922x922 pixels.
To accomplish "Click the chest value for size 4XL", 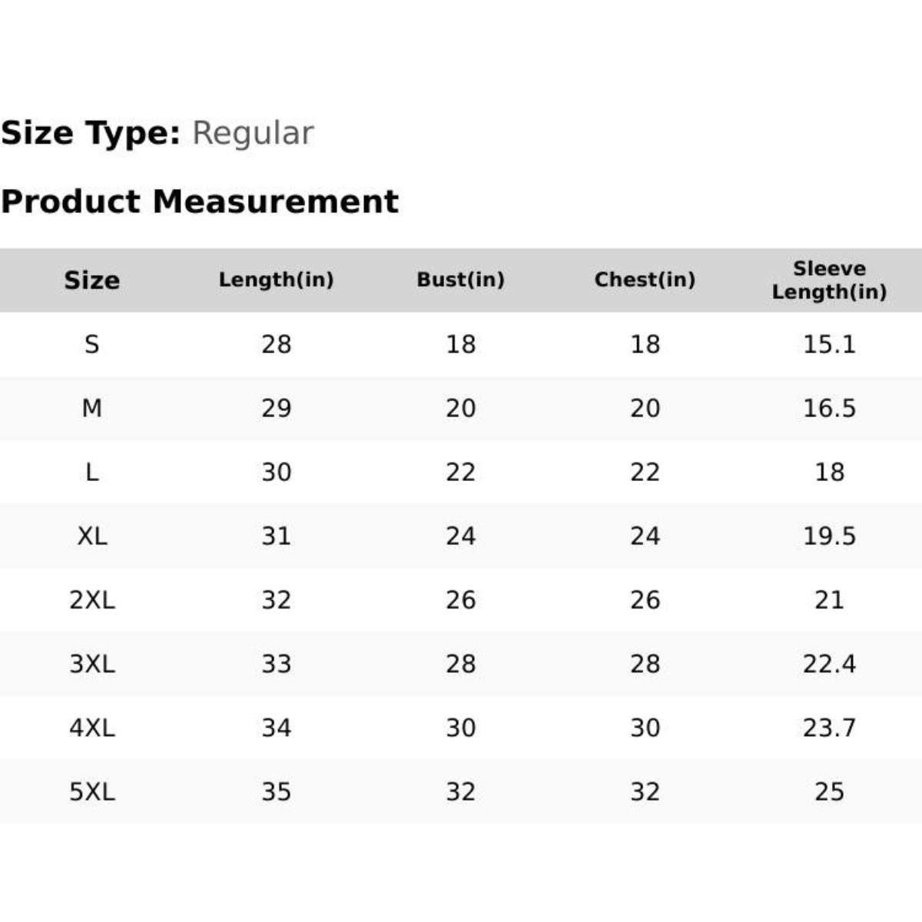I will [x=645, y=728].
